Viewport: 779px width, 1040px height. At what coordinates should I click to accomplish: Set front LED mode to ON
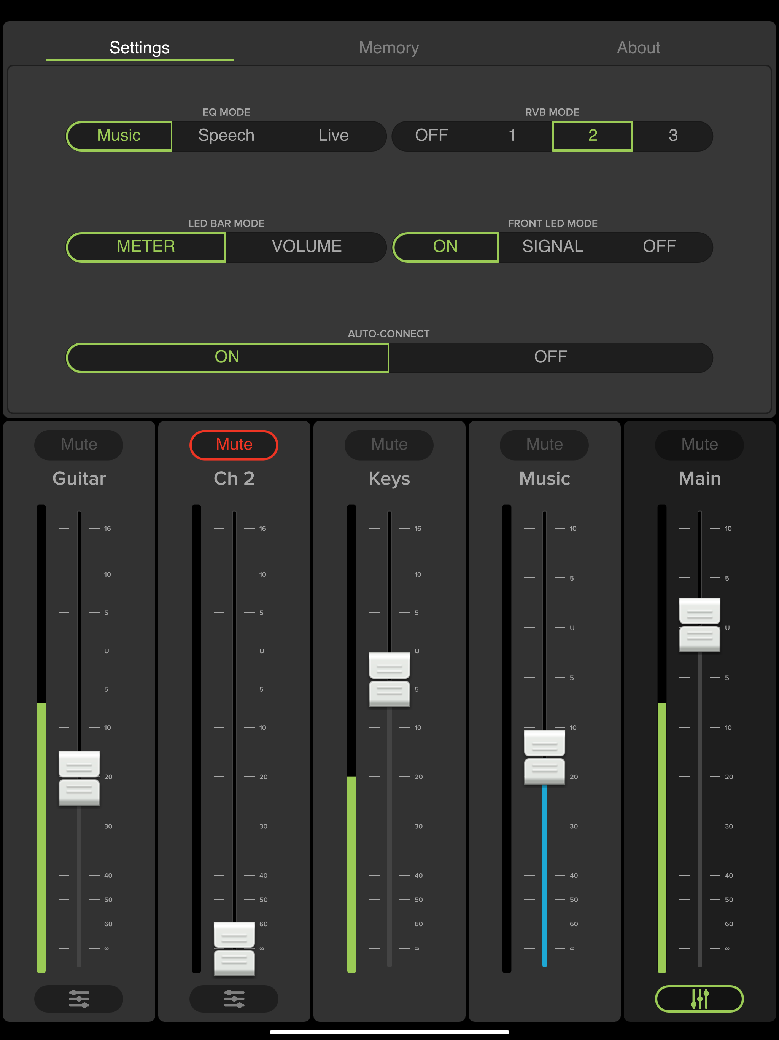[x=445, y=247]
